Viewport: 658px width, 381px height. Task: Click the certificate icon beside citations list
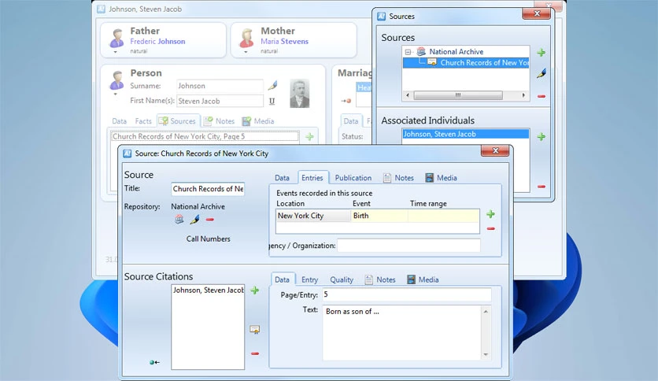(255, 329)
